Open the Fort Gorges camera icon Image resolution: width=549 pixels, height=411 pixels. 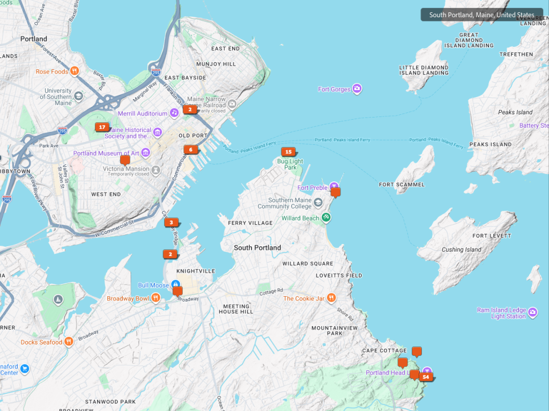357,89
